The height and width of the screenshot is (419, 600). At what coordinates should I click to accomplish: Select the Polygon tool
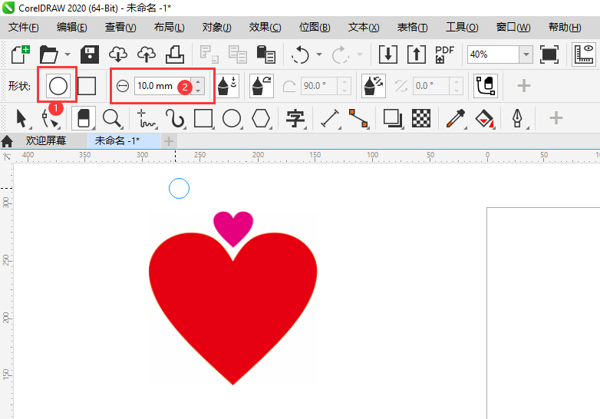262,118
